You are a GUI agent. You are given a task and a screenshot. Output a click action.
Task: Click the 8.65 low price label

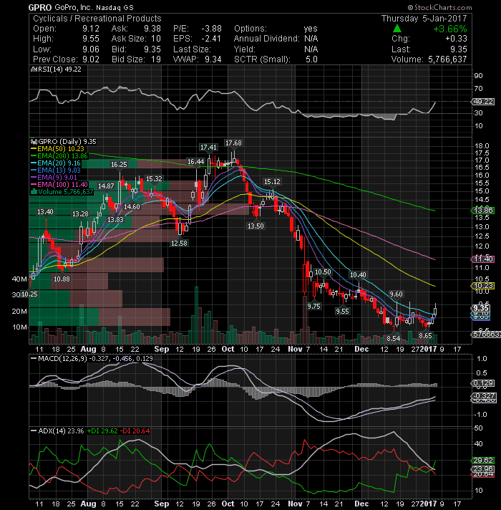pos(425,335)
